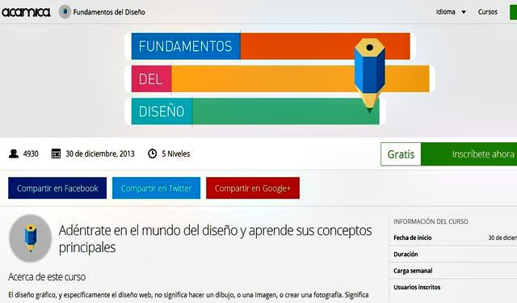
Task: Click the Acamica logo
Action: point(26,12)
